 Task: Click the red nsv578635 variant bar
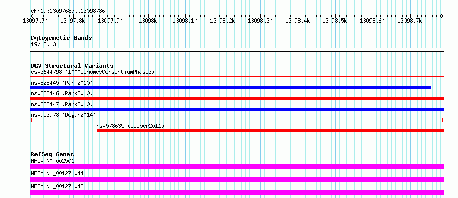click(x=270, y=131)
